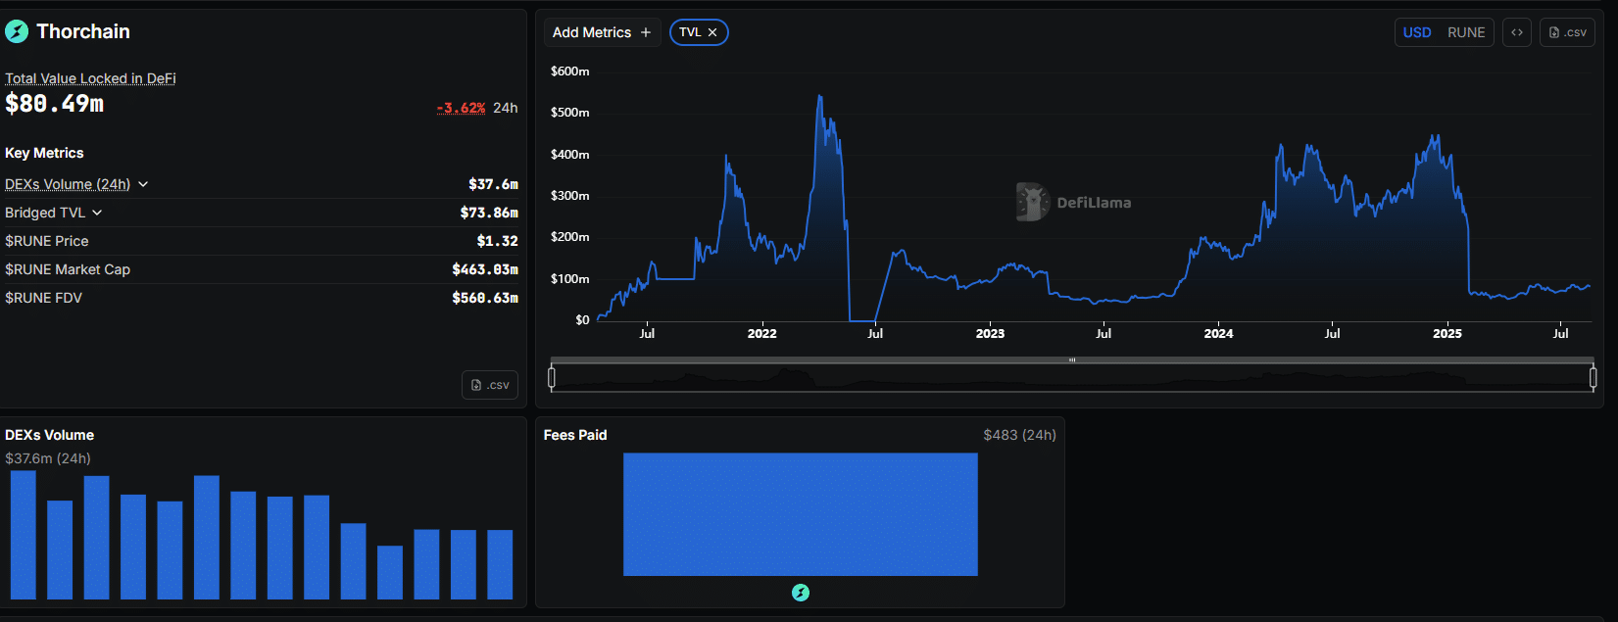Click Total Value Locked in DeFi label
This screenshot has width=1618, height=622.
90,78
